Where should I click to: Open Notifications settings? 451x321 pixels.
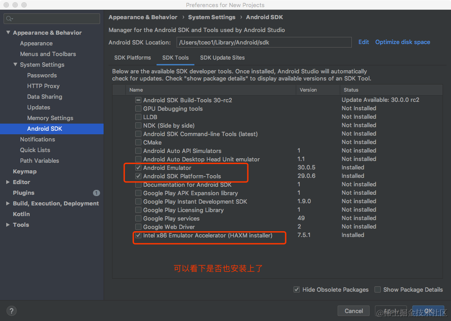[x=37, y=139]
